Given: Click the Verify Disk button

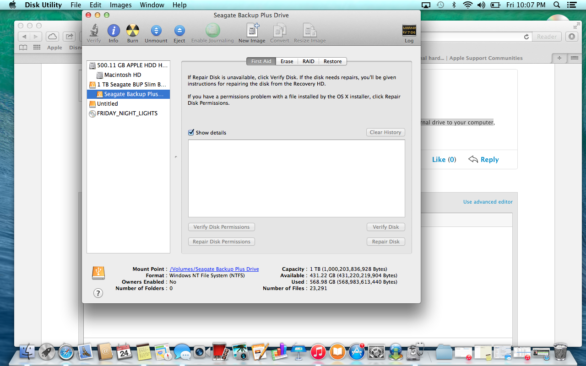Looking at the screenshot, I should pos(386,227).
